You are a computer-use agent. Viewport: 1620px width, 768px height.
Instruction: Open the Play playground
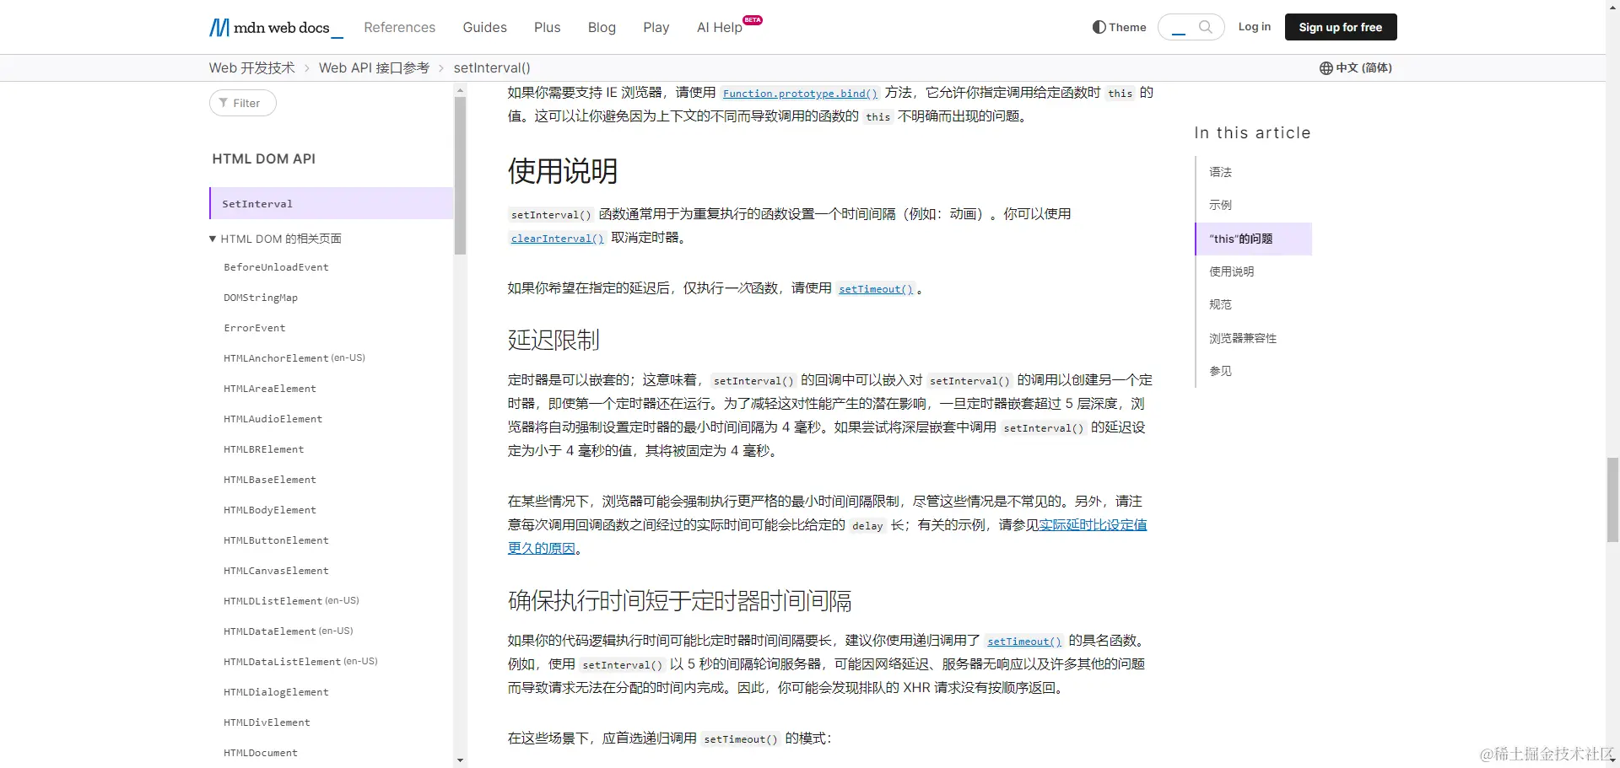click(x=656, y=28)
